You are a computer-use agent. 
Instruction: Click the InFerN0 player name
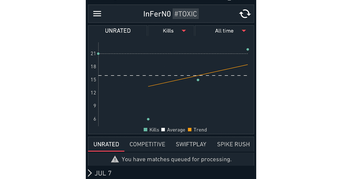pos(157,14)
